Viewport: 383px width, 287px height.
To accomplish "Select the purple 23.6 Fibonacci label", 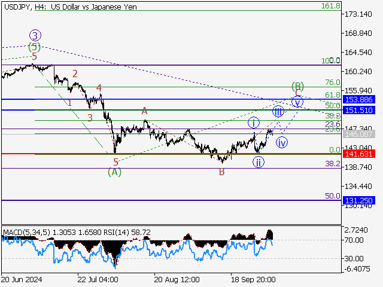I will 333,124.
